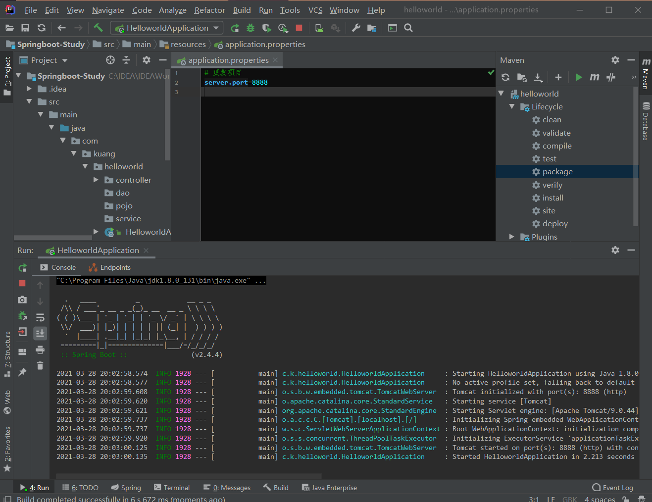Image resolution: width=652 pixels, height=502 pixels.
Task: Click the red Stop icon in toolbar
Action: coord(299,28)
